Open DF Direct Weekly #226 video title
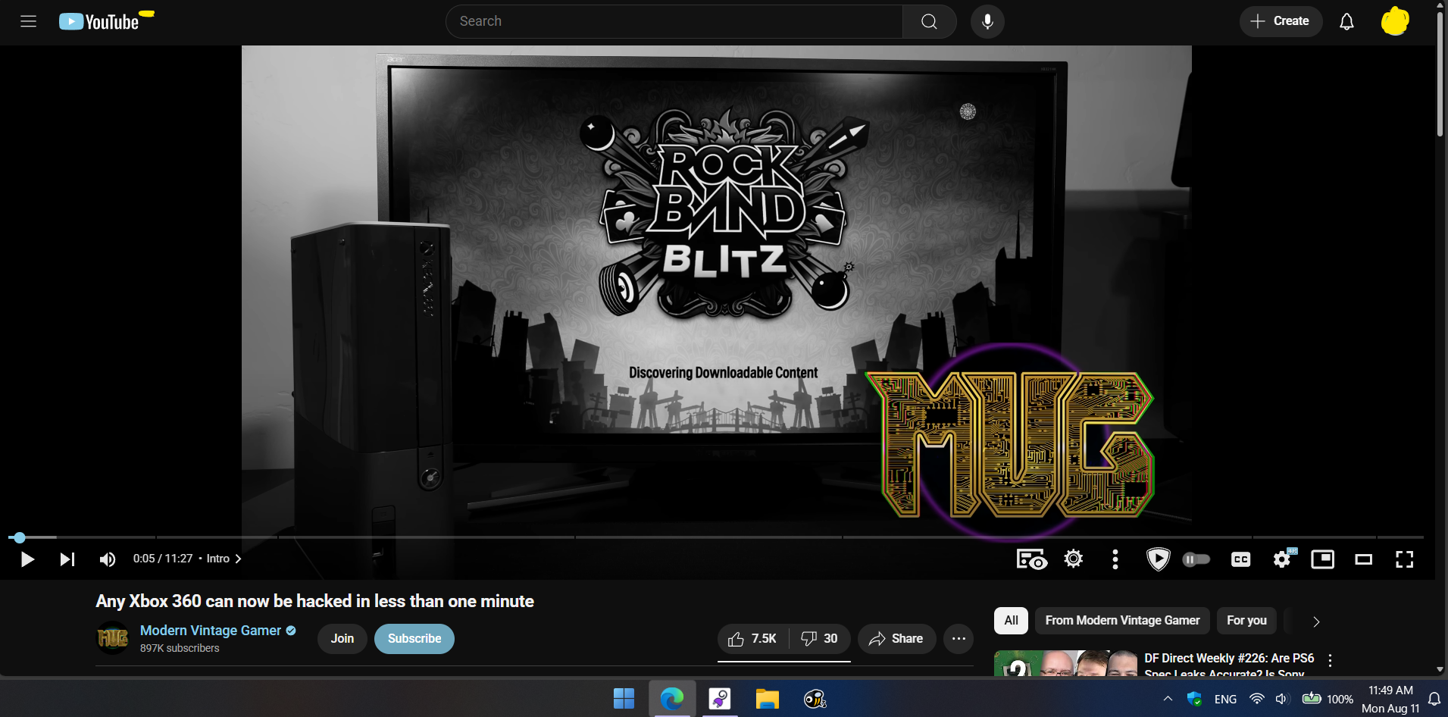 pos(1229,665)
